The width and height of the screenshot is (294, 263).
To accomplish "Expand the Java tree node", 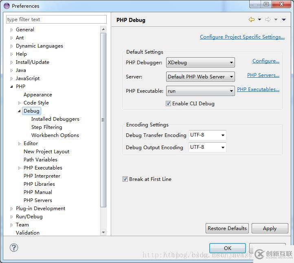I will click(x=12, y=71).
